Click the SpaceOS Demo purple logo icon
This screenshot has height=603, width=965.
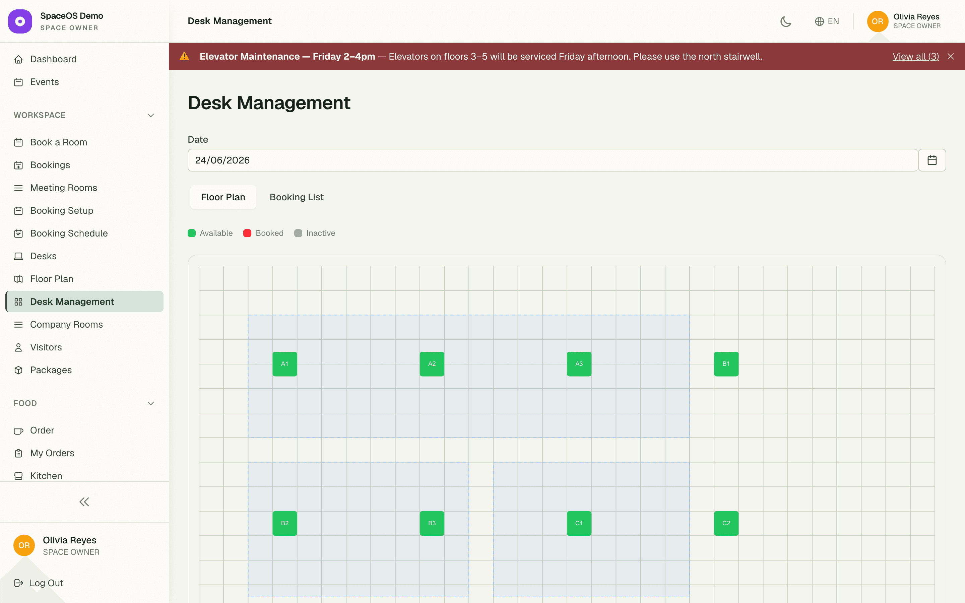[x=20, y=21]
